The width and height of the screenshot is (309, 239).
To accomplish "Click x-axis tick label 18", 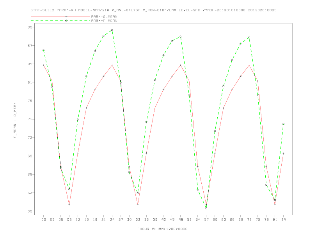I will click(x=95, y=219).
